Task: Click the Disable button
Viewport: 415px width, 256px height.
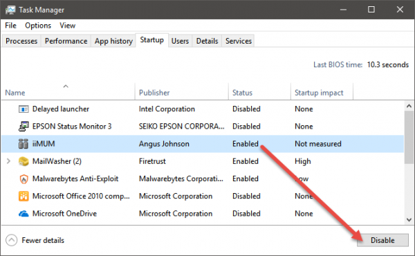Action: click(x=382, y=240)
